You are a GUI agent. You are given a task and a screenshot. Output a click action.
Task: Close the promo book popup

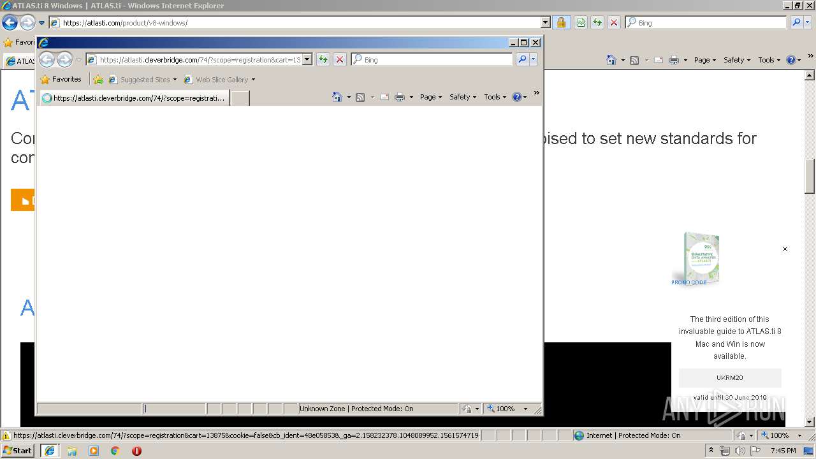click(785, 249)
